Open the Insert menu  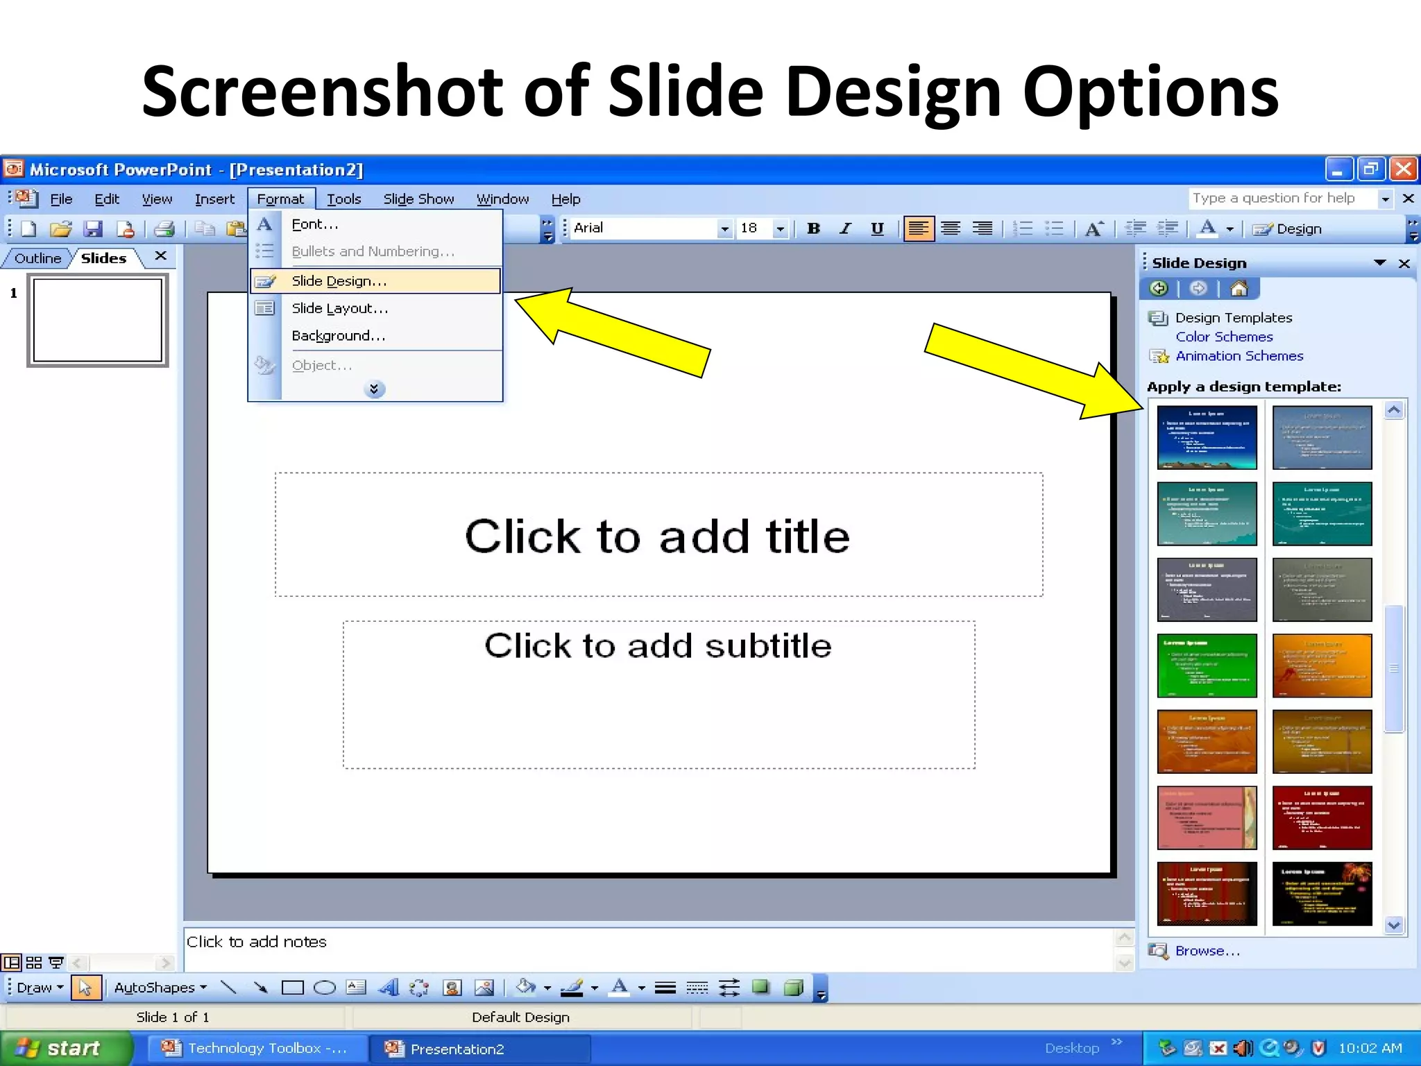(214, 199)
